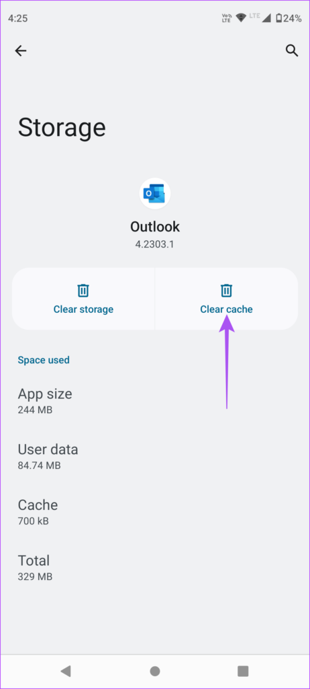
Task: Tap trash icon above Clear storage
Action: (83, 290)
